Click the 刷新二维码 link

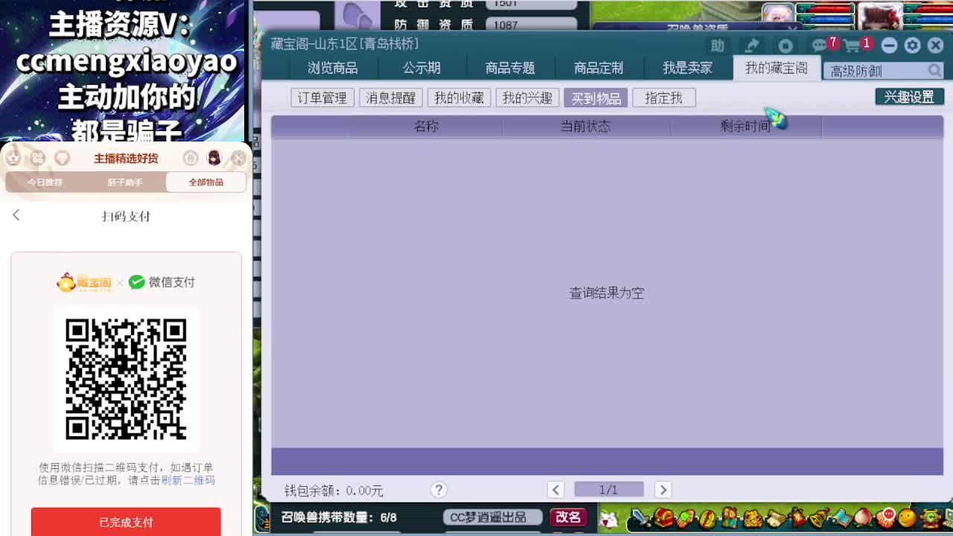(x=188, y=480)
